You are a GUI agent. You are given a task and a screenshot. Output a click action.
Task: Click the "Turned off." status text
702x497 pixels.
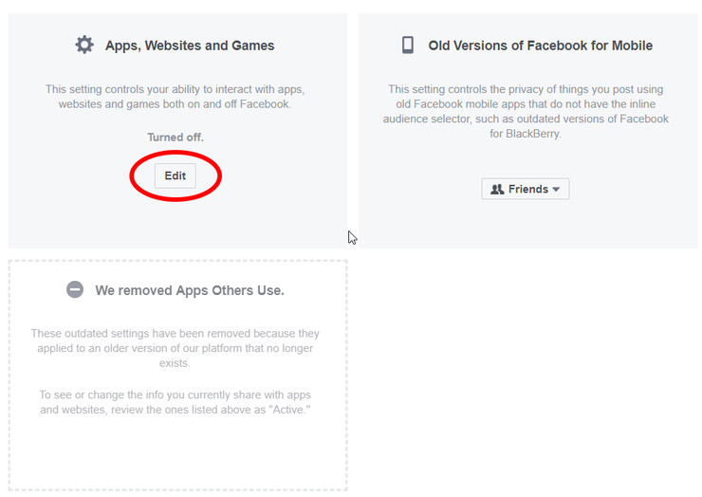pyautogui.click(x=175, y=138)
